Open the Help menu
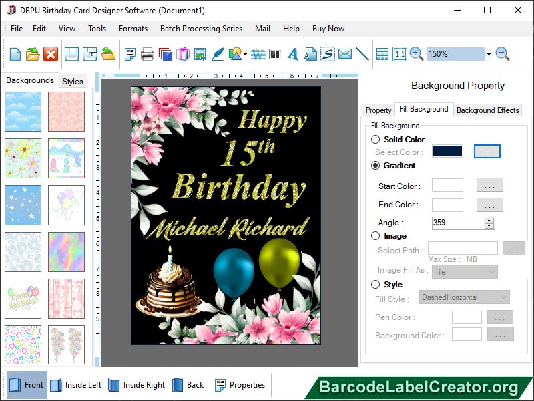 click(x=291, y=29)
